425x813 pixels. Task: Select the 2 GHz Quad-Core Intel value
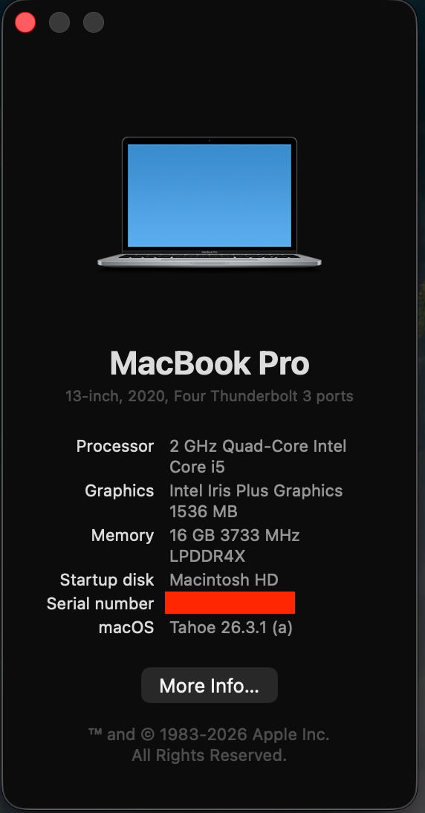[x=258, y=446]
